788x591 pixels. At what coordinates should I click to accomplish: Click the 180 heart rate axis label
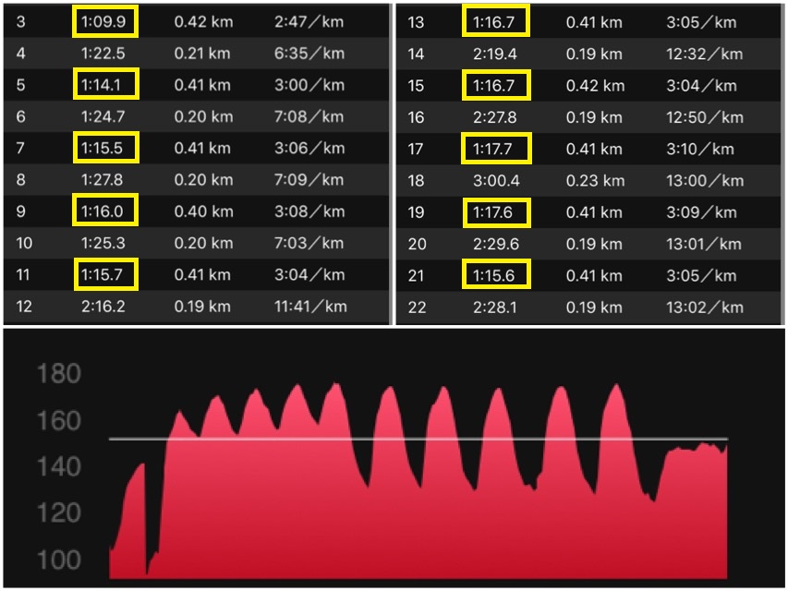59,374
